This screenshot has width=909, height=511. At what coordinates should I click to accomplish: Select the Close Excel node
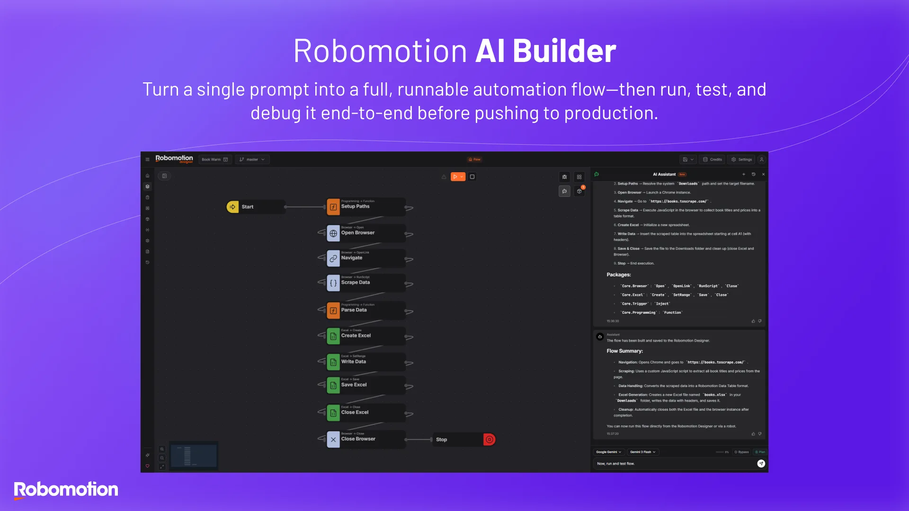[x=365, y=413]
